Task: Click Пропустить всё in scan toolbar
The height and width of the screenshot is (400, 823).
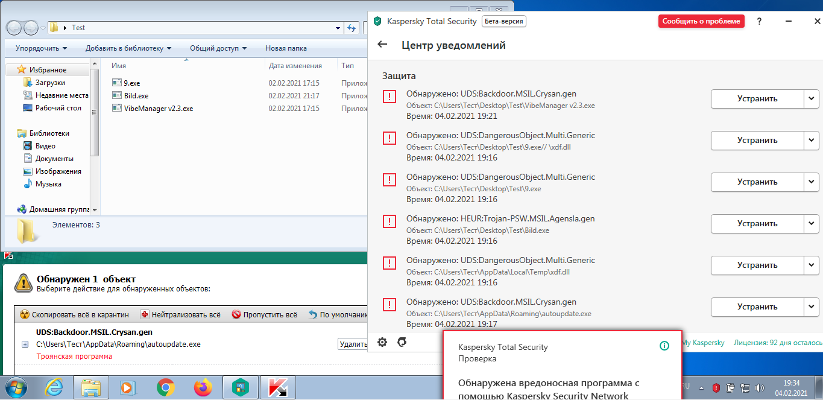Action: point(265,314)
